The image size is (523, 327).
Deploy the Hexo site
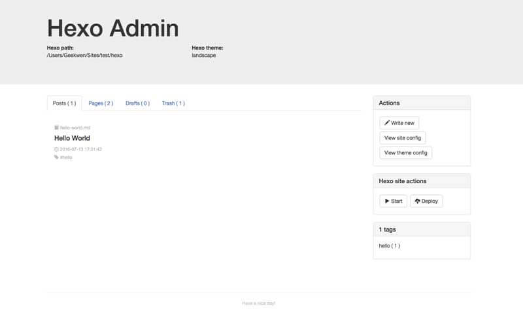(426, 201)
